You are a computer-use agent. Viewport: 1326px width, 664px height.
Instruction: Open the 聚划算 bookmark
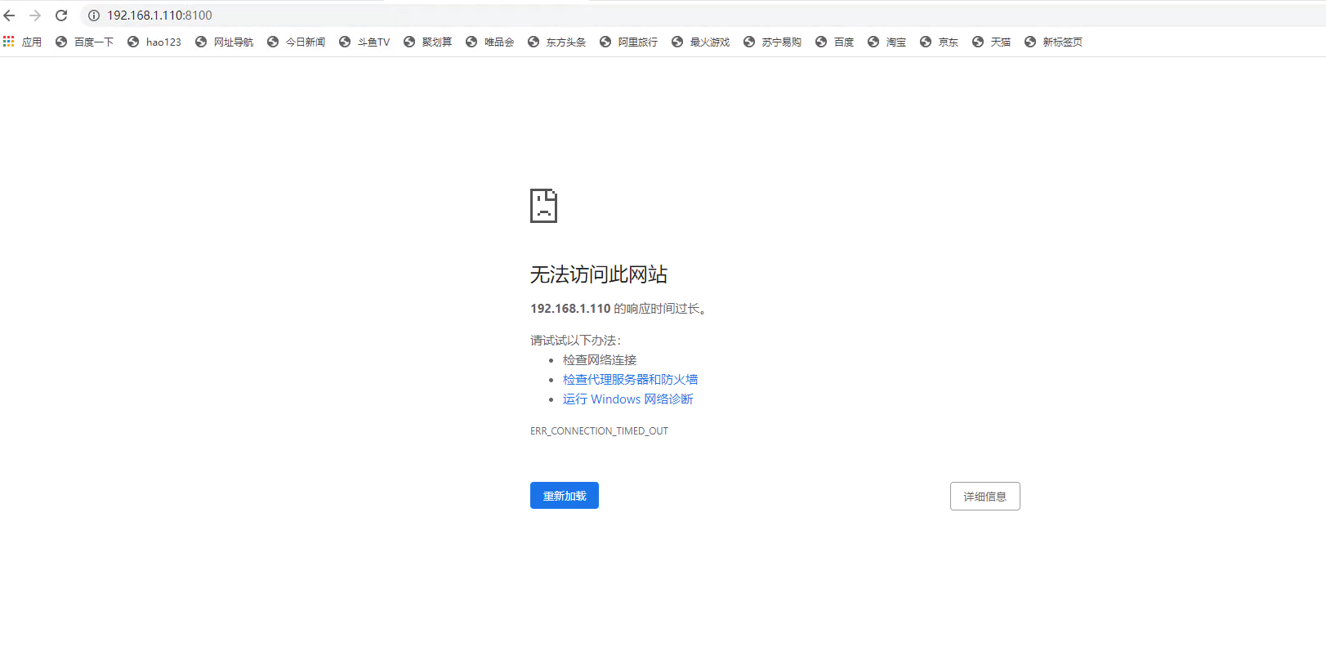point(427,42)
